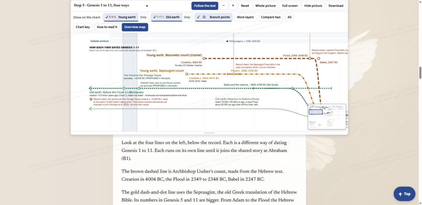This screenshot has height=205, width=422.
Task: Click the blue viewport box in the minimap
Action: (x=316, y=112)
